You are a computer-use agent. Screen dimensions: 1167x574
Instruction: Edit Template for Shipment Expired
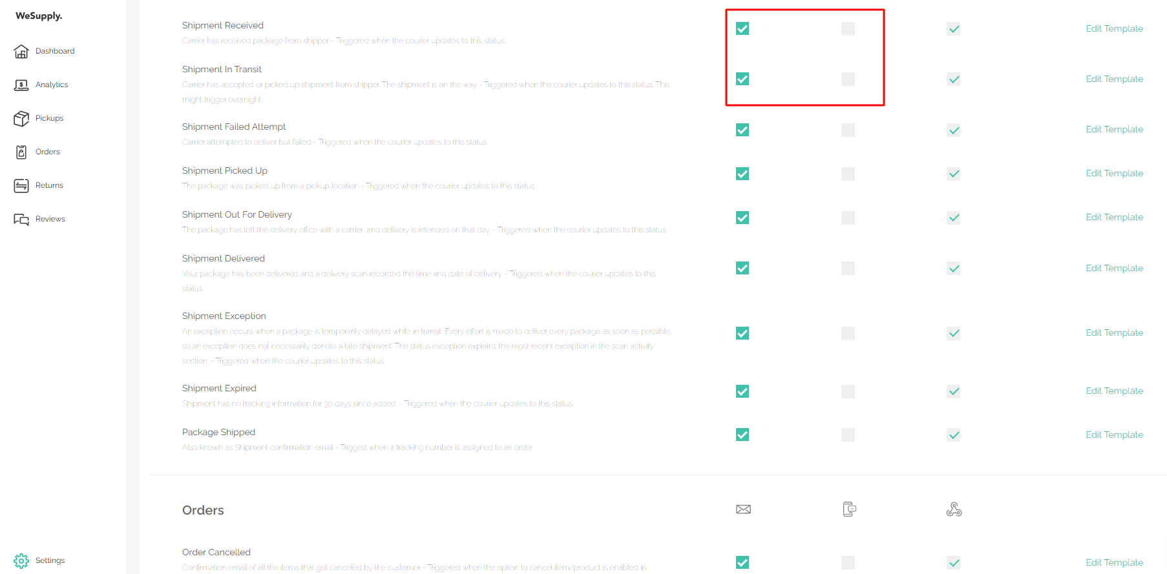click(1114, 391)
